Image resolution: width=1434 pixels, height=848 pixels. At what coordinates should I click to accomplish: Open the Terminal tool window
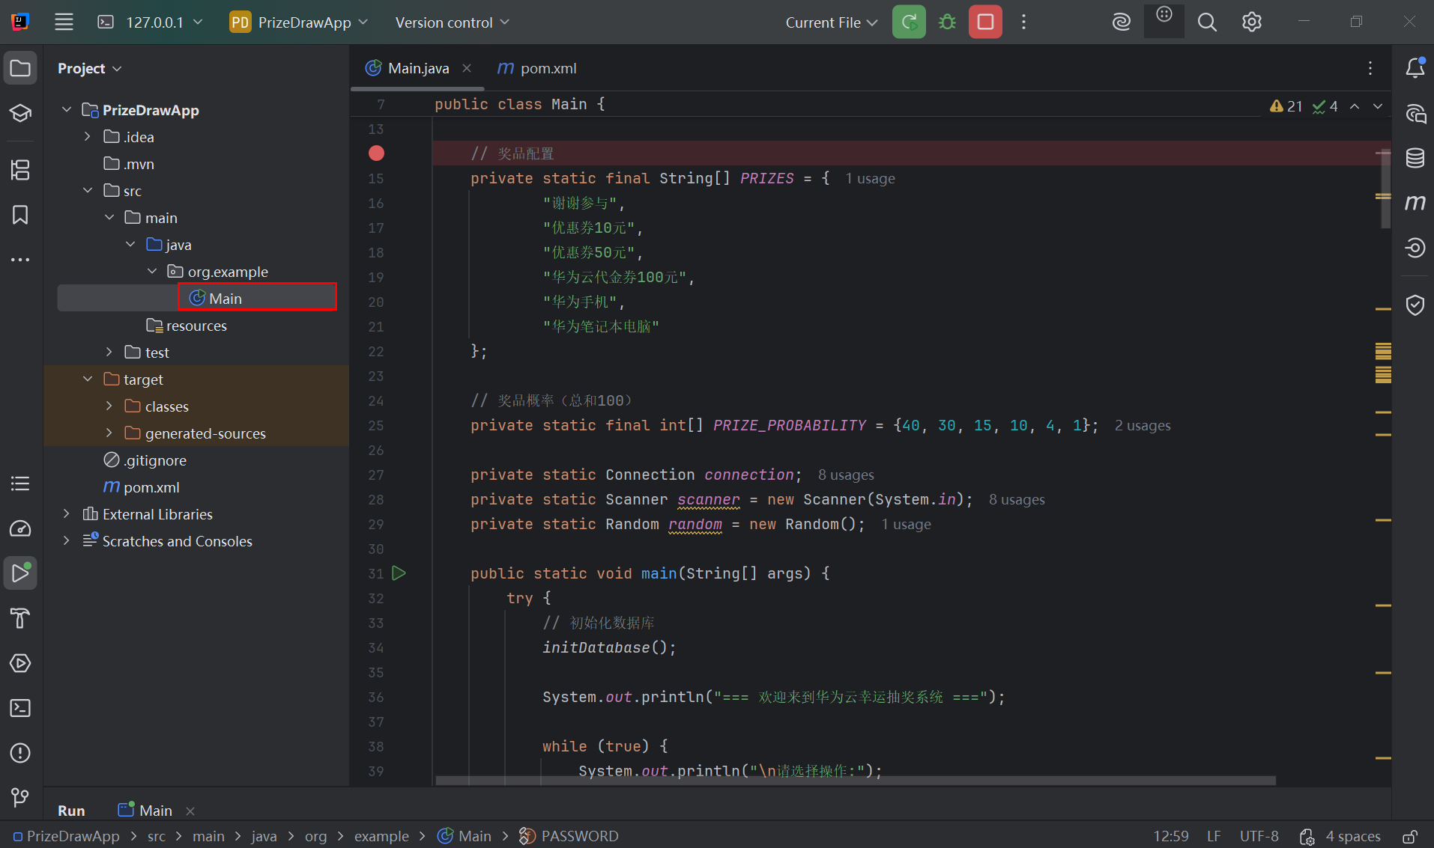click(20, 708)
